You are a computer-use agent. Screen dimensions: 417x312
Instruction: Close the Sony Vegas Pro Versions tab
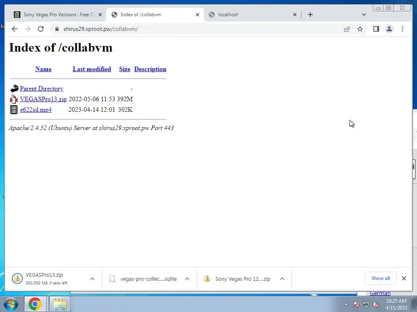(100, 15)
